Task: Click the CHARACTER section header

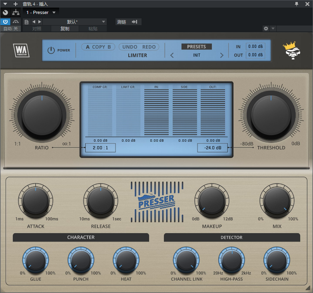Action: (x=81, y=238)
